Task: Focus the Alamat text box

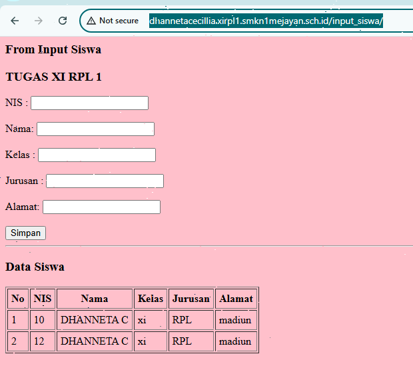Action: 101,207
